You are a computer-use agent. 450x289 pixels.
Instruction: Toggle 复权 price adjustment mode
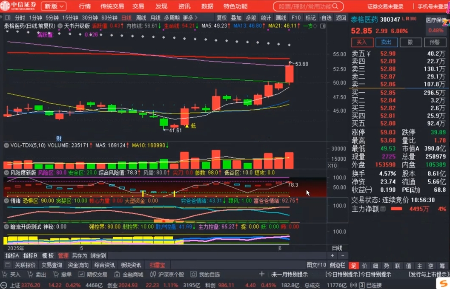(221, 18)
